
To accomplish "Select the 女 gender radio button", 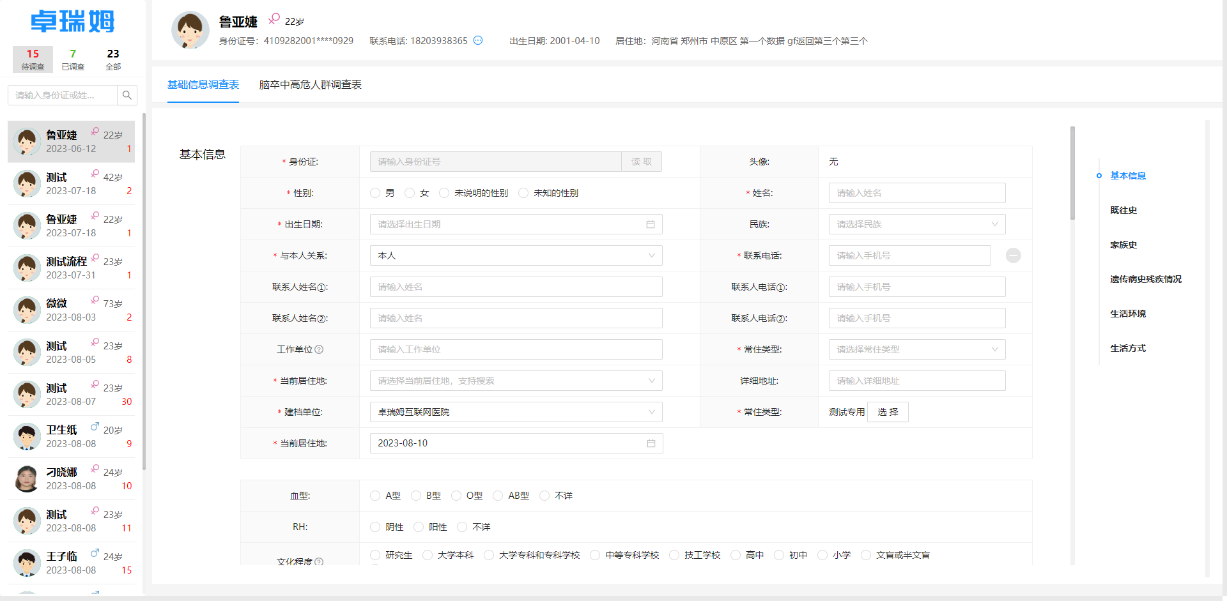I will click(410, 193).
